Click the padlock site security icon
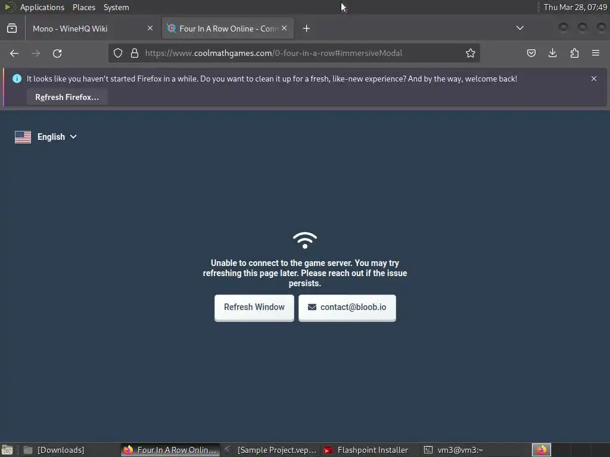This screenshot has height=457, width=610. point(135,53)
